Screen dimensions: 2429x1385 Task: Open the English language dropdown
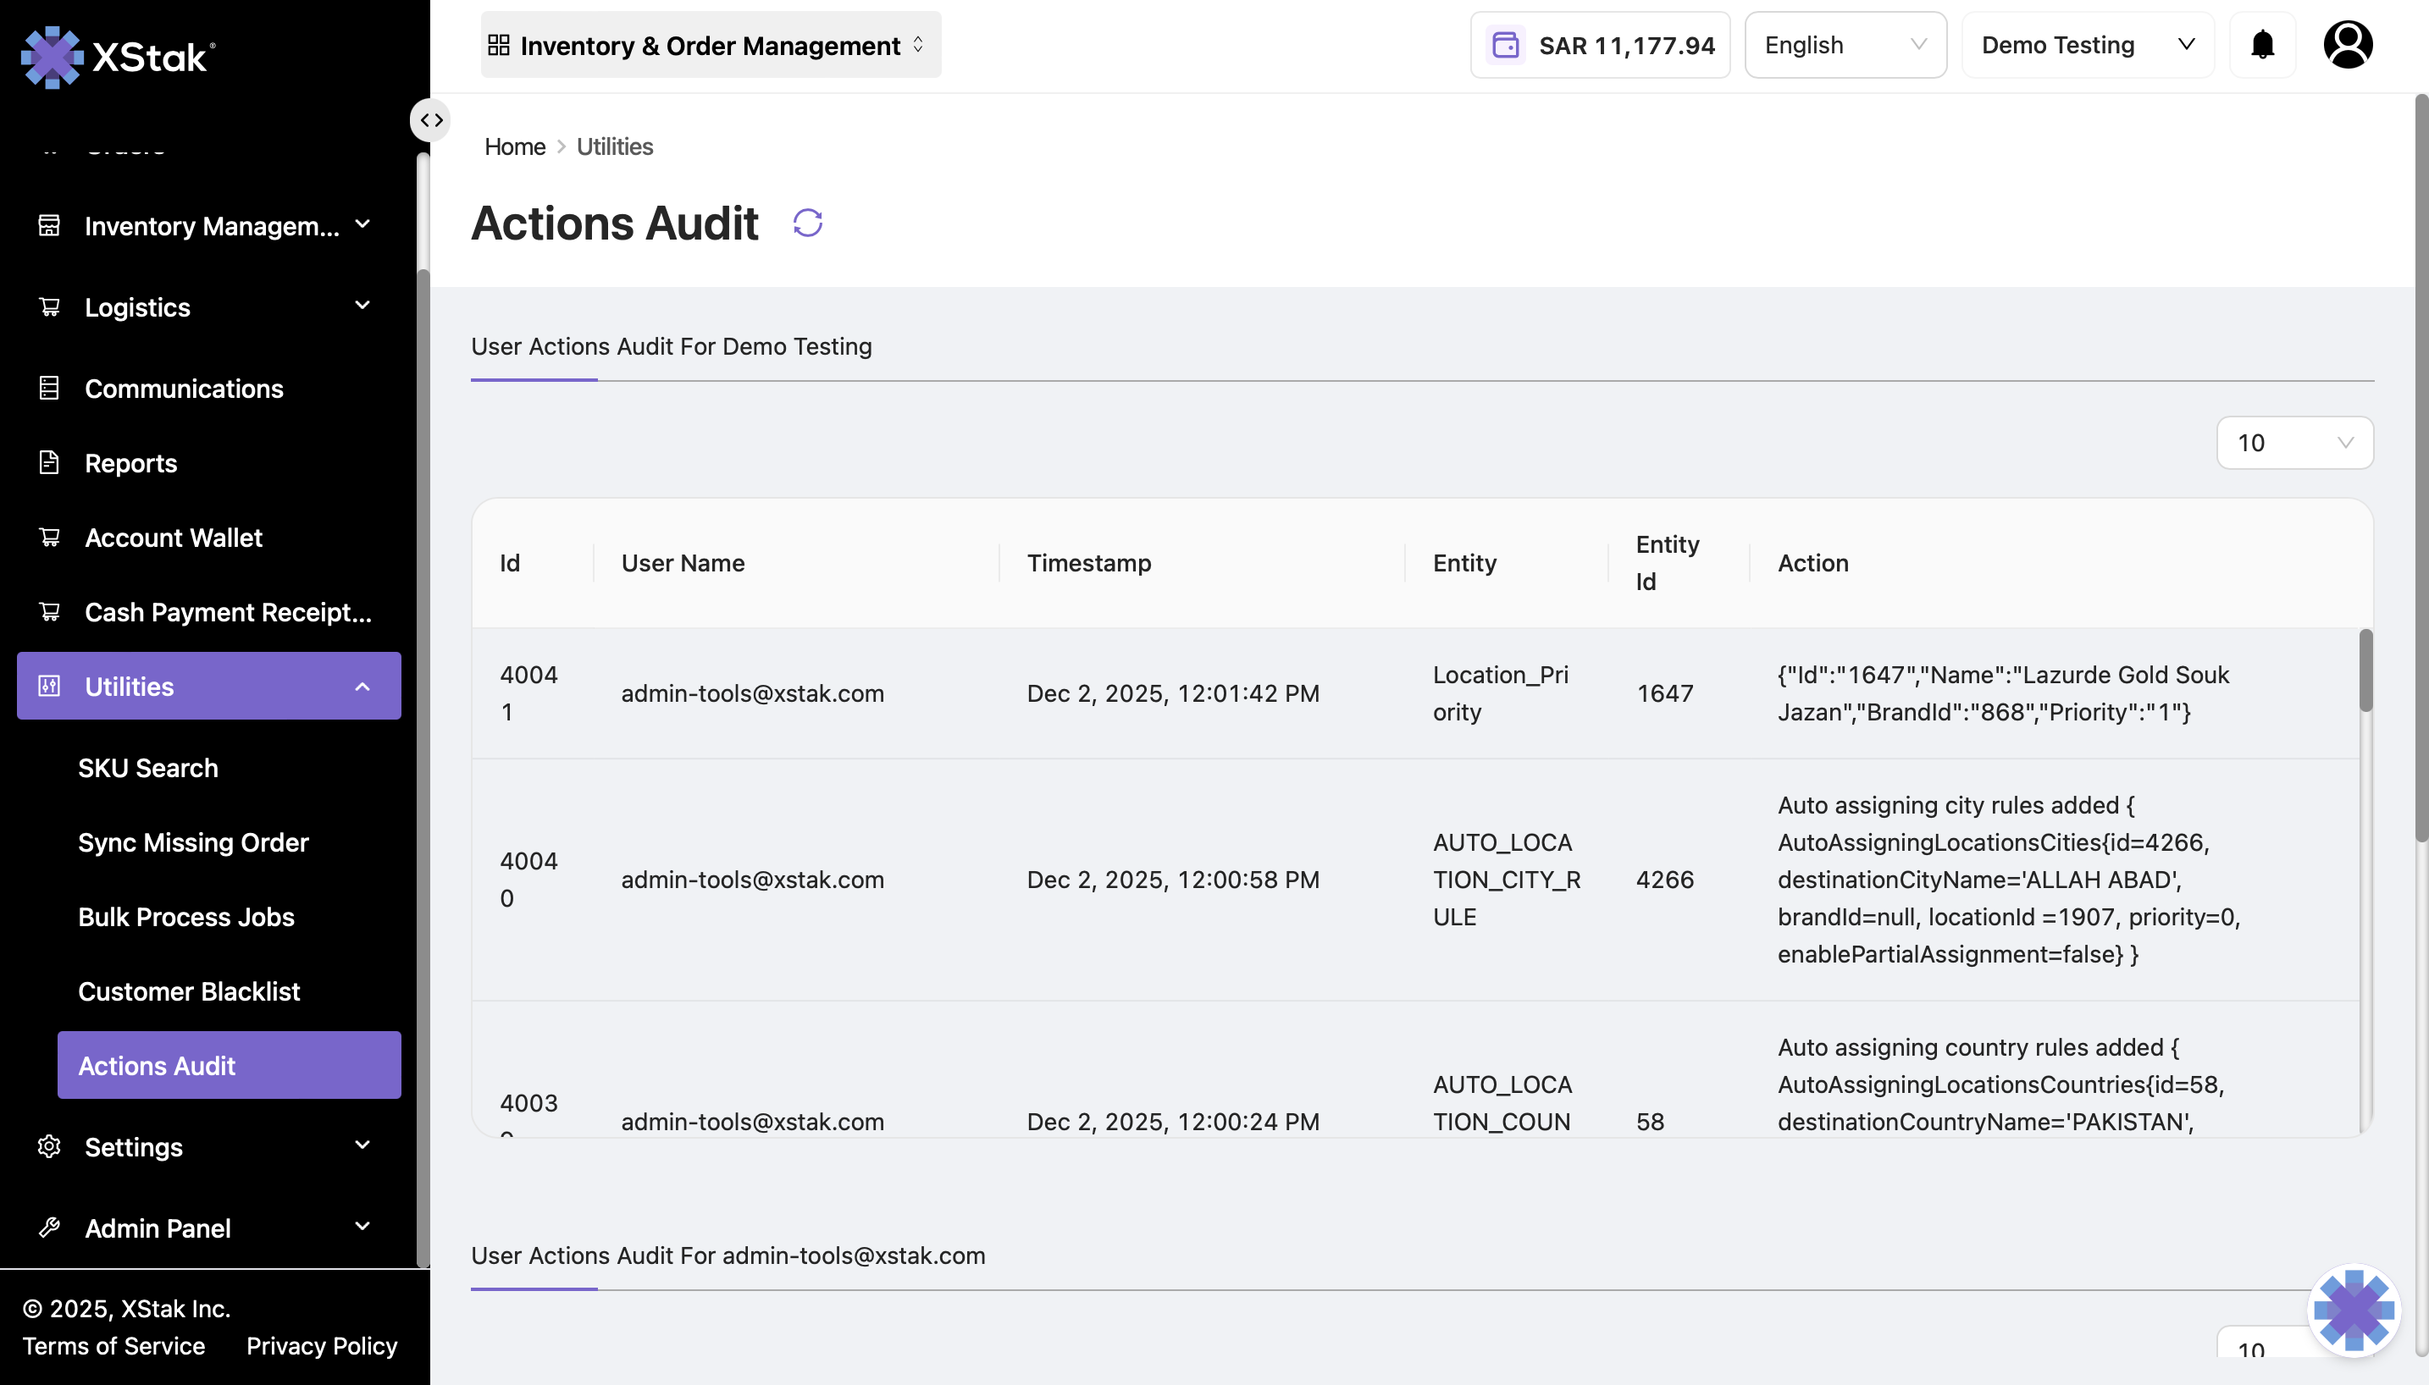pos(1845,45)
